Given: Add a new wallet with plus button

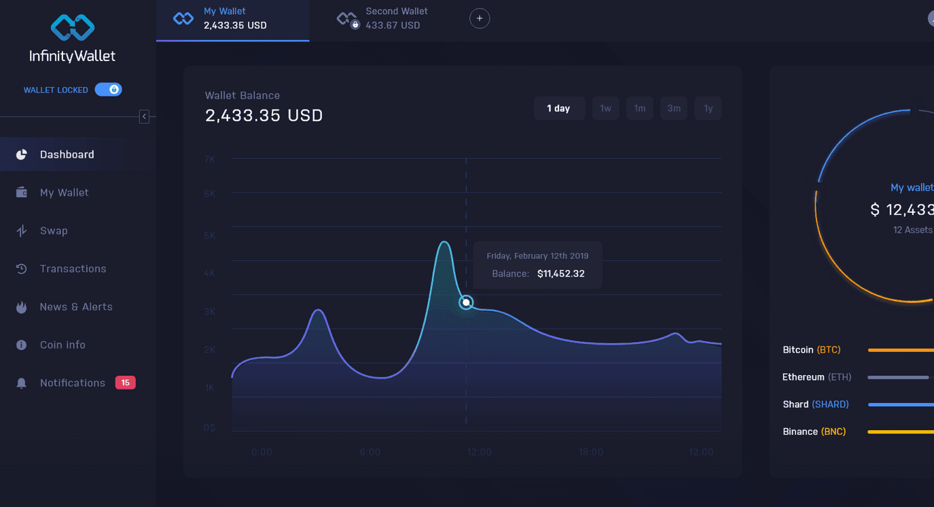Looking at the screenshot, I should click(x=480, y=18).
